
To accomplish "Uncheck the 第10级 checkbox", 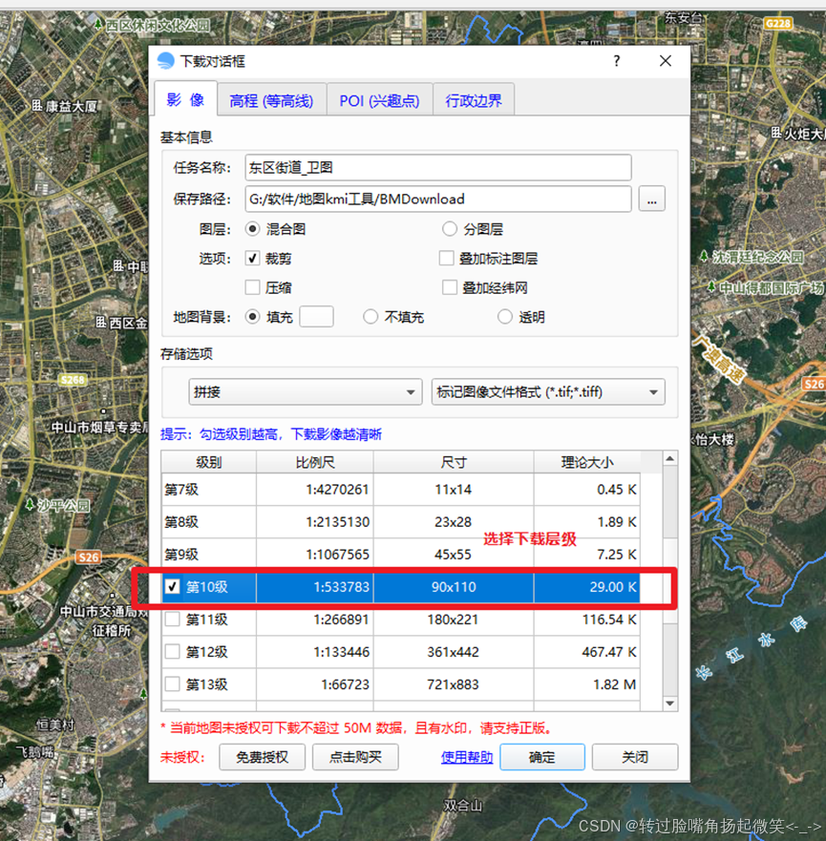I will 172,587.
